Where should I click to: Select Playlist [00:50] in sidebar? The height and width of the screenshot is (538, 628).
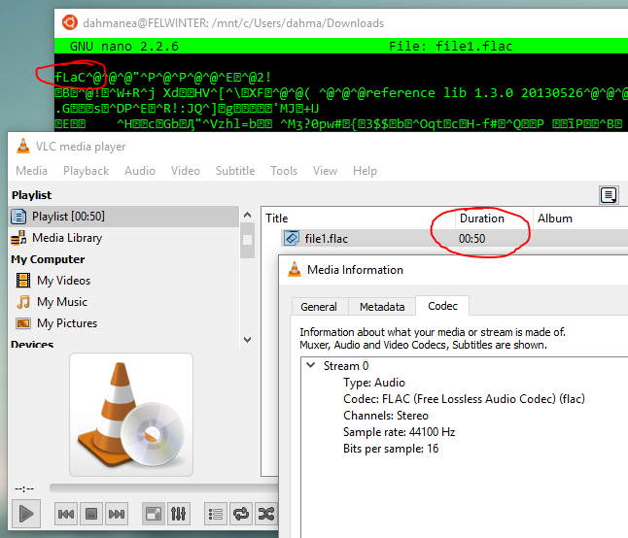pos(123,217)
